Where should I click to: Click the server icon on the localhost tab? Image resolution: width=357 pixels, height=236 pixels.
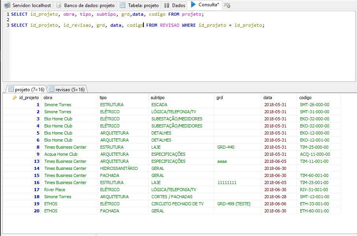tap(7, 6)
